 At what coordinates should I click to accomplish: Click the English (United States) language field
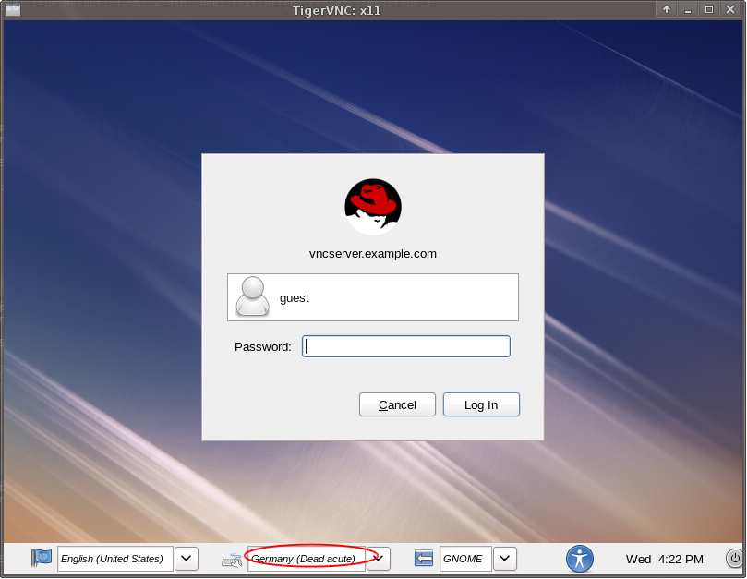114,558
